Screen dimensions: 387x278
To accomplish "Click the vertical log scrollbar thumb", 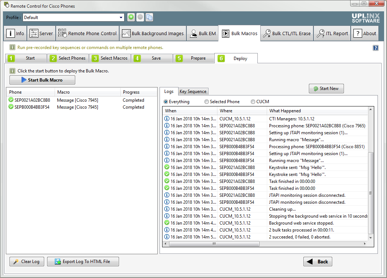I will [371, 193].
